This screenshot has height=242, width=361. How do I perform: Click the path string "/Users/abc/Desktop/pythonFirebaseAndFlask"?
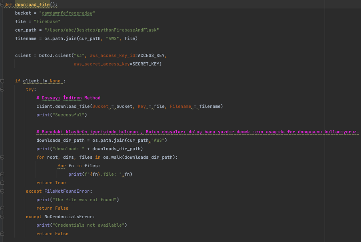pyautogui.click(x=101, y=30)
